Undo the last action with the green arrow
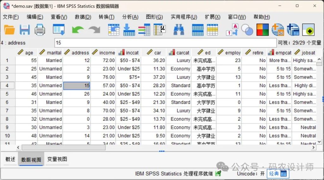Viewport: 324px width, 180px height. (78, 30)
